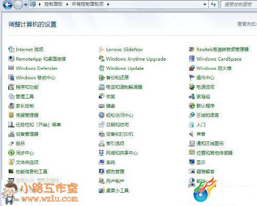Open the 日期和时间 clock icon
Image resolution: width=257 pixels, height=206 pixels.
pos(101,124)
